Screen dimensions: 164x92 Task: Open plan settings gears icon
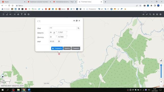tap(10, 14)
